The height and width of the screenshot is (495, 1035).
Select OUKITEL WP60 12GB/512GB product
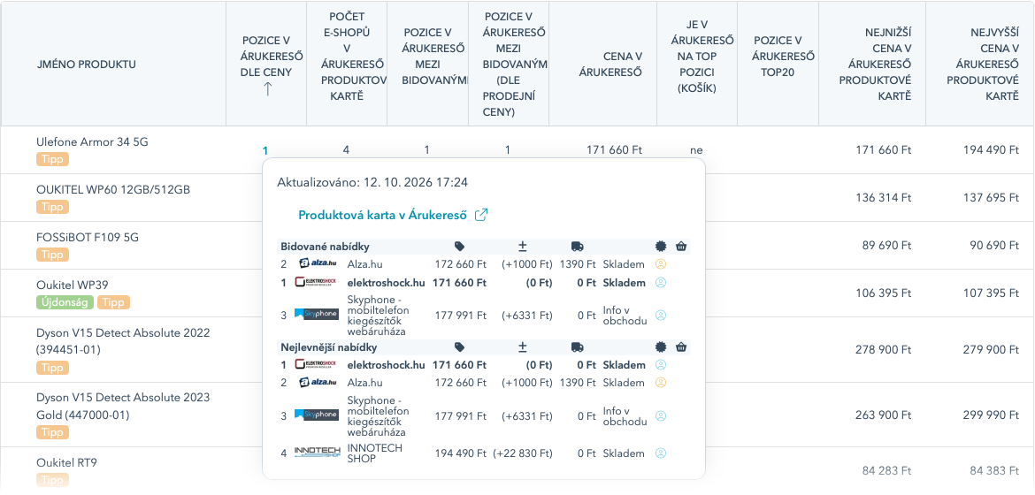pos(113,189)
